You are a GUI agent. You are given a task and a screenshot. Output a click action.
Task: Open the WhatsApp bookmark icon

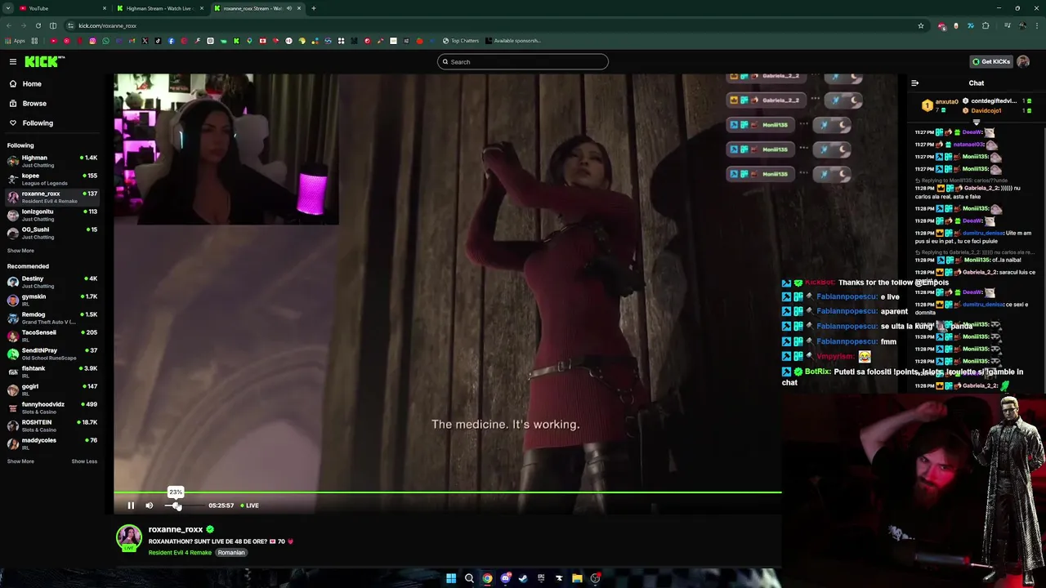tap(105, 41)
